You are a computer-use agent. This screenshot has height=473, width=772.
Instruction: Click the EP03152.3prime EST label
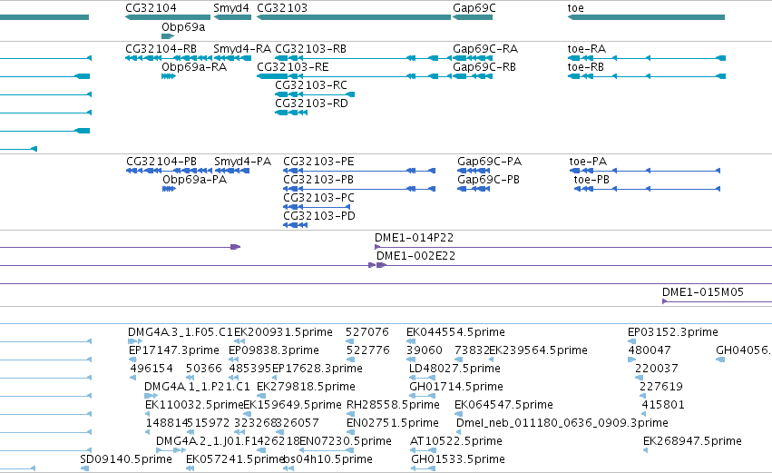[673, 332]
